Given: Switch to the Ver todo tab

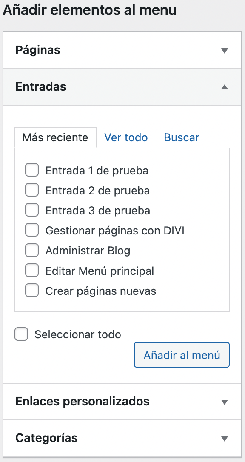Looking at the screenshot, I should pos(126,137).
